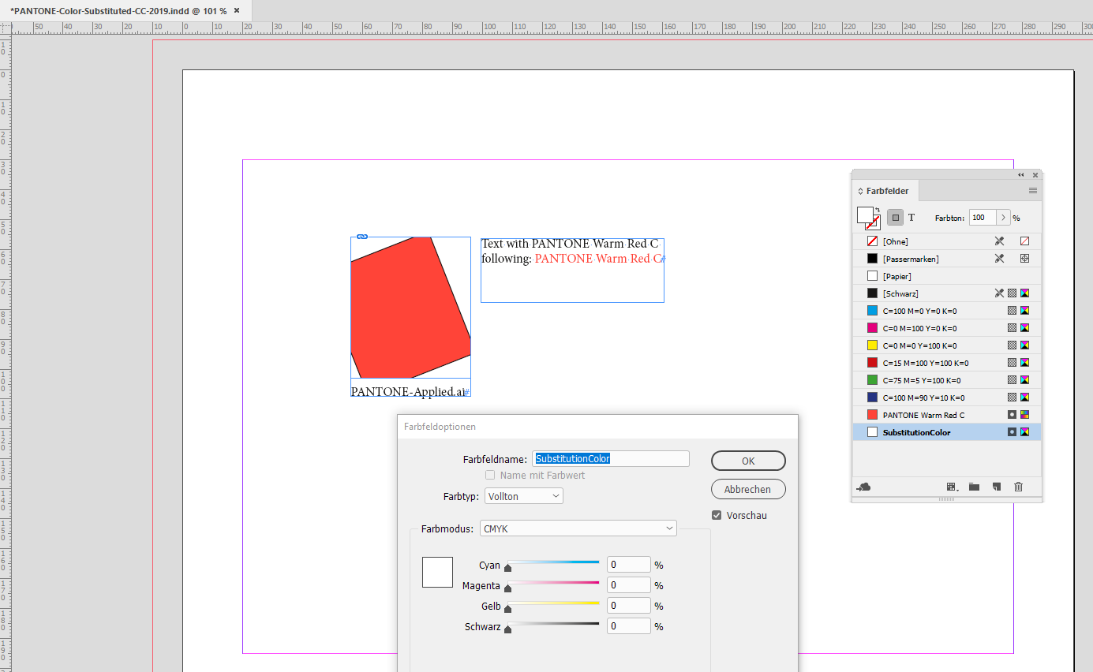Create a new swatch via the Neues Farbfeld icon
This screenshot has width=1093, height=672.
(x=996, y=487)
